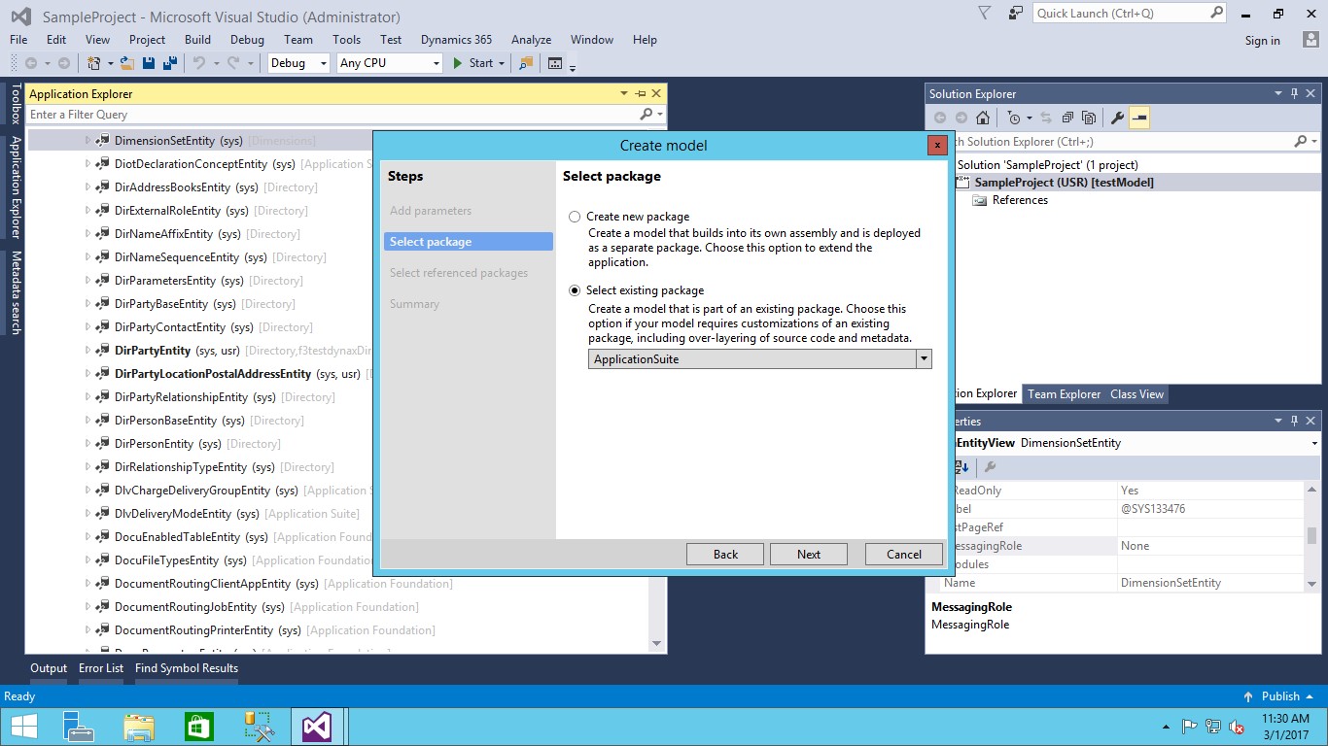Click the volume icon in system tray
Image resolution: width=1328 pixels, height=746 pixels.
click(x=1237, y=727)
